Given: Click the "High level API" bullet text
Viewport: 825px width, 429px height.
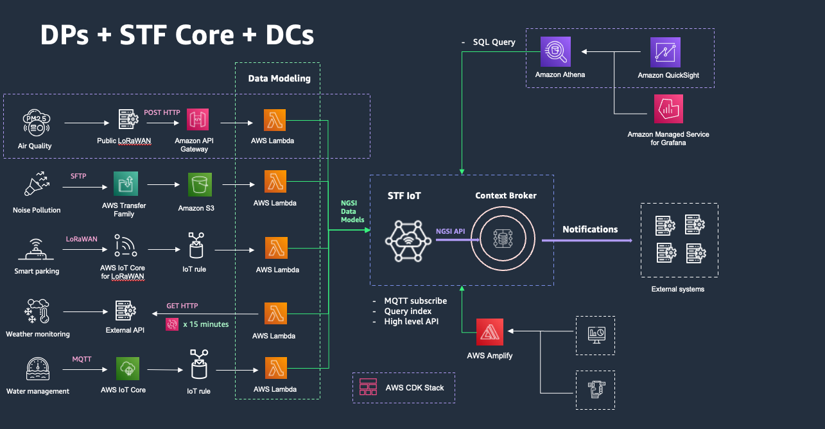Looking at the screenshot, I should tap(413, 322).
